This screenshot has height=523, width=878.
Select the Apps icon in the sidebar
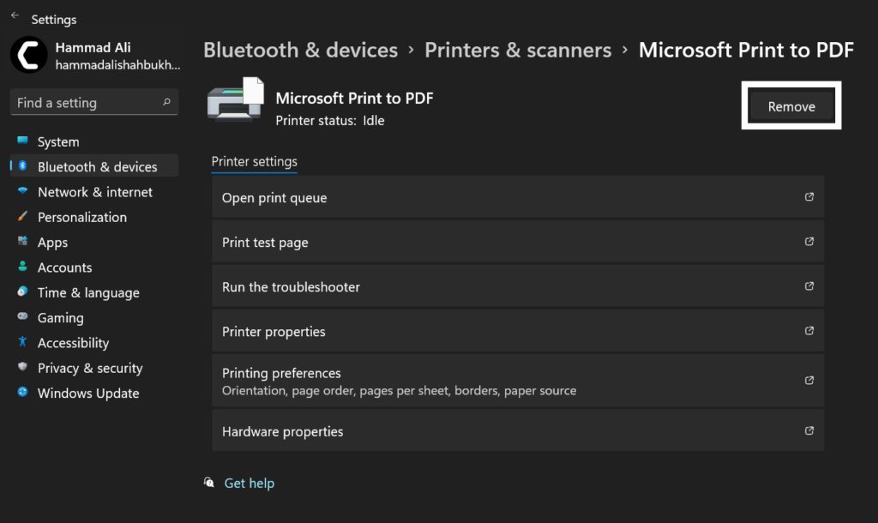[x=22, y=242]
